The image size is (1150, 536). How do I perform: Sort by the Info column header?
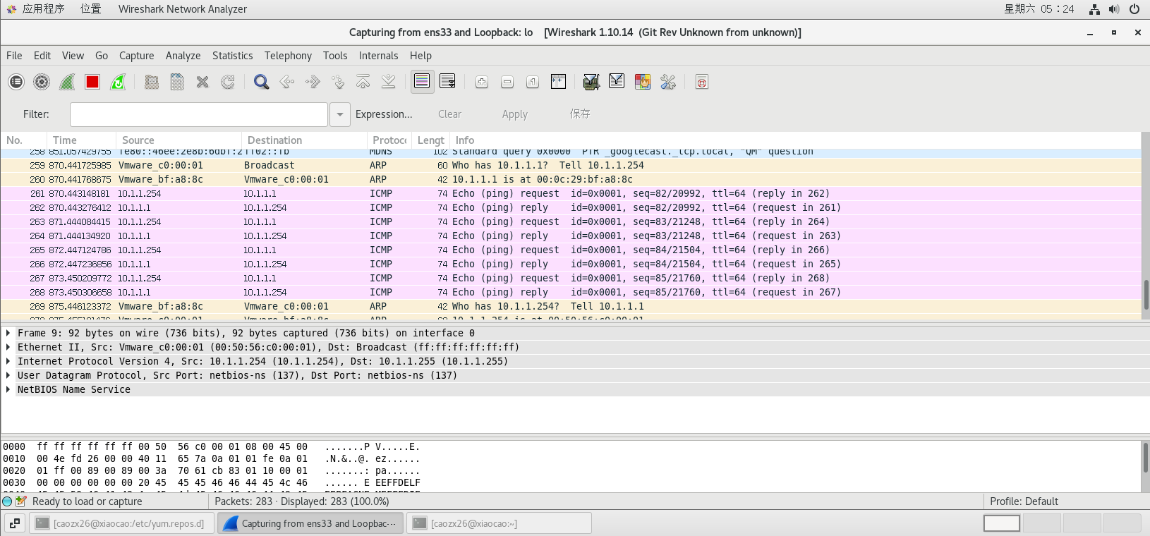pyautogui.click(x=794, y=140)
